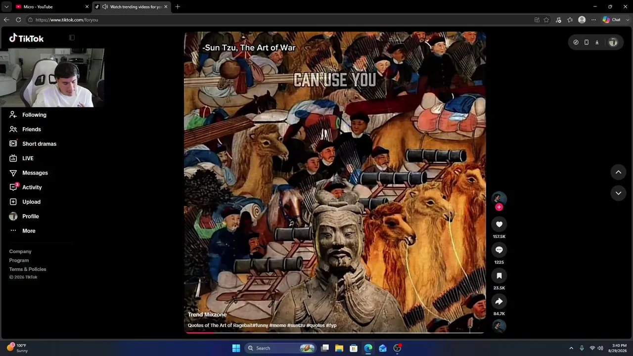
Task: Open the Company footer link
Action: coord(20,252)
